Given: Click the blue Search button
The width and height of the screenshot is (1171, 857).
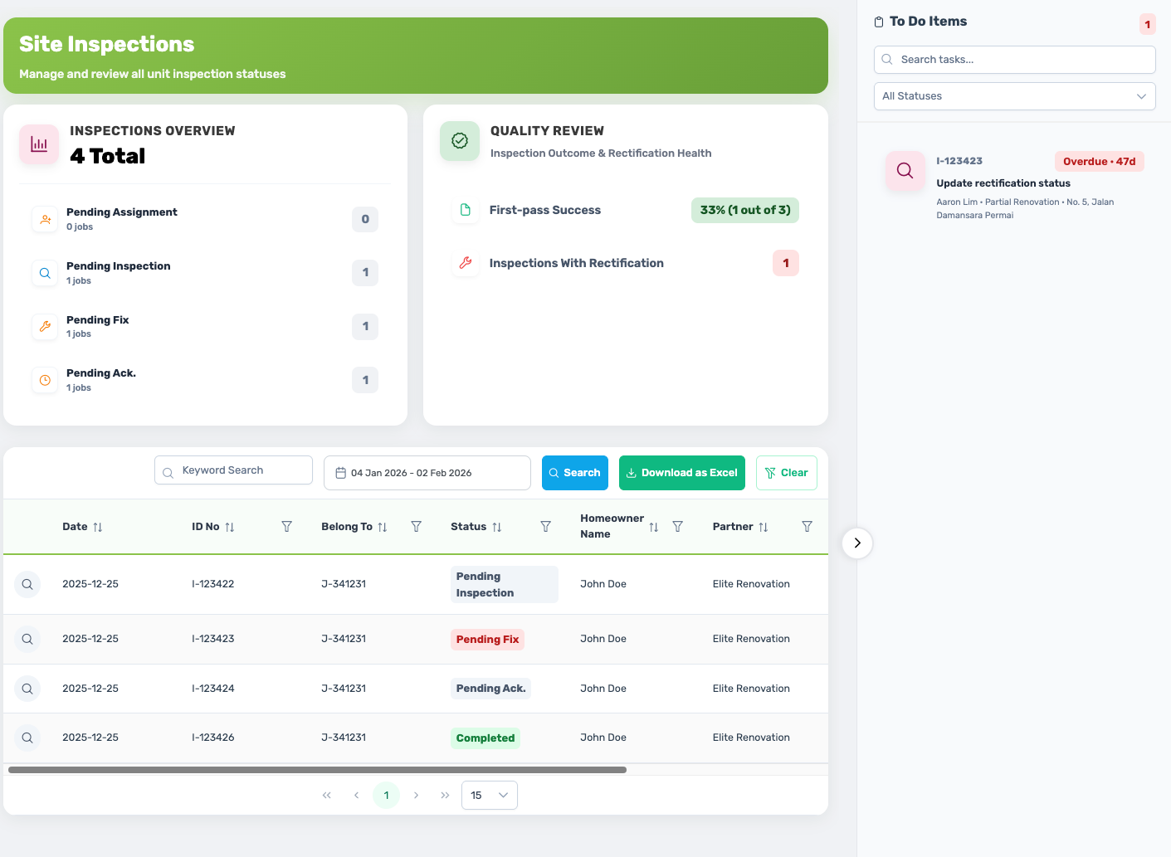Looking at the screenshot, I should click(574, 473).
